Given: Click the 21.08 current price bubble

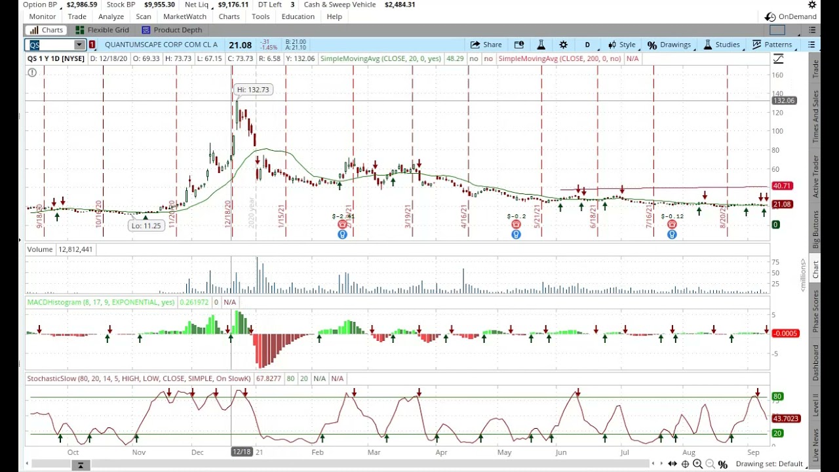Looking at the screenshot, I should 783,205.
